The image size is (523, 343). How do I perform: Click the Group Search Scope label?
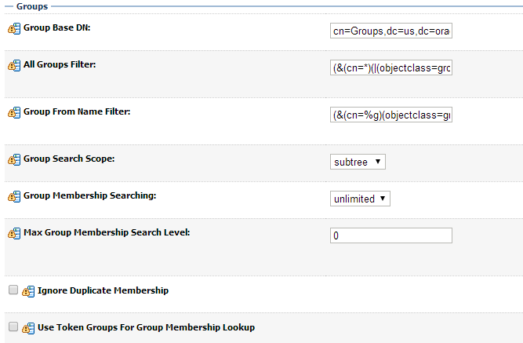coord(69,159)
